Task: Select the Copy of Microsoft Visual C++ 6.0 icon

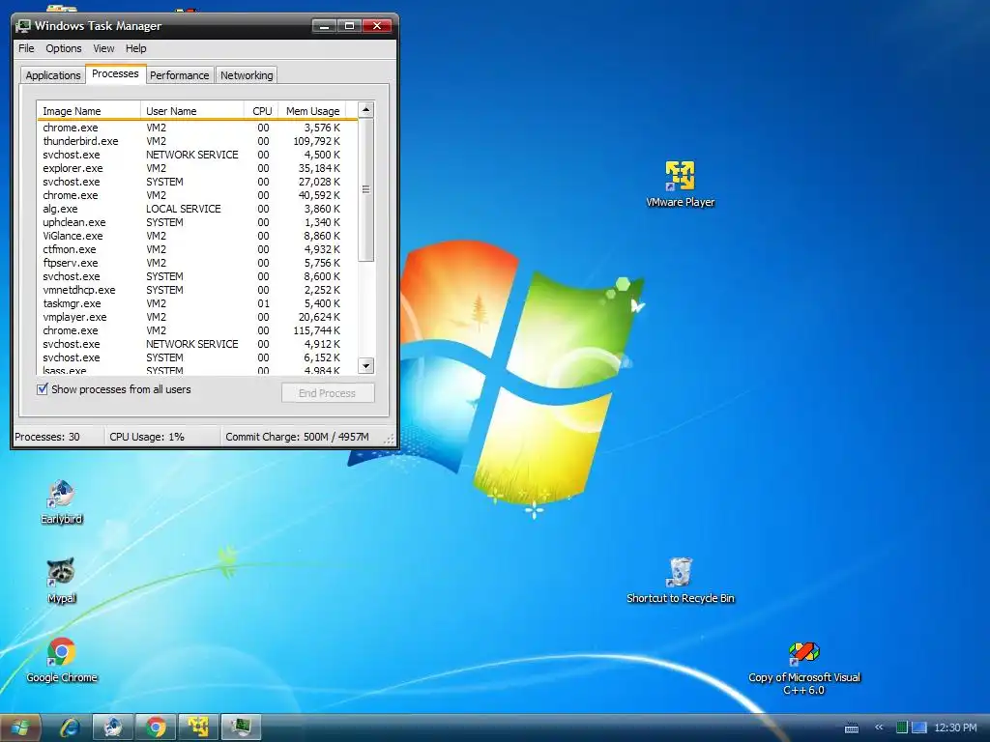Action: 803,669
